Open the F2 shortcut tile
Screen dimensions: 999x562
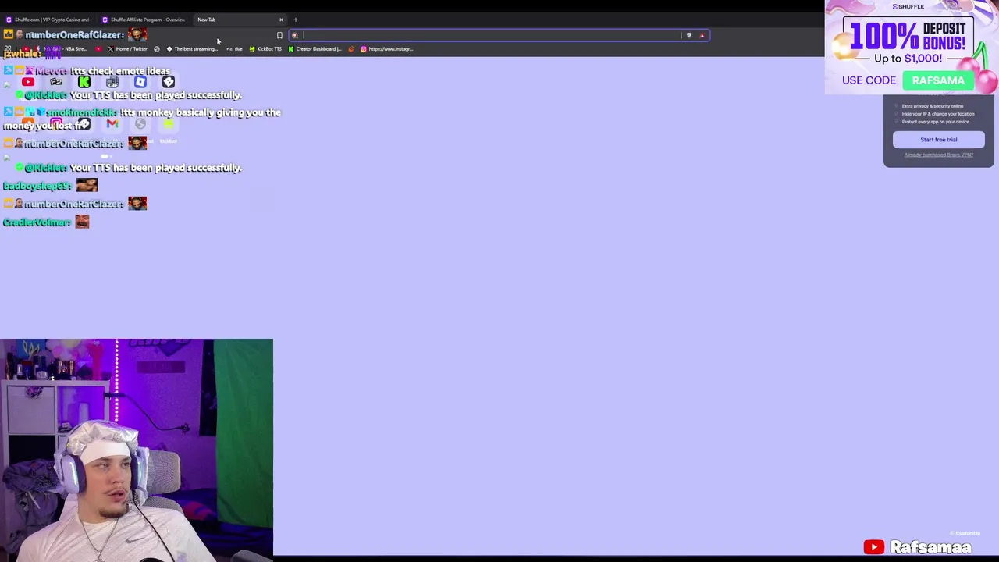click(56, 82)
